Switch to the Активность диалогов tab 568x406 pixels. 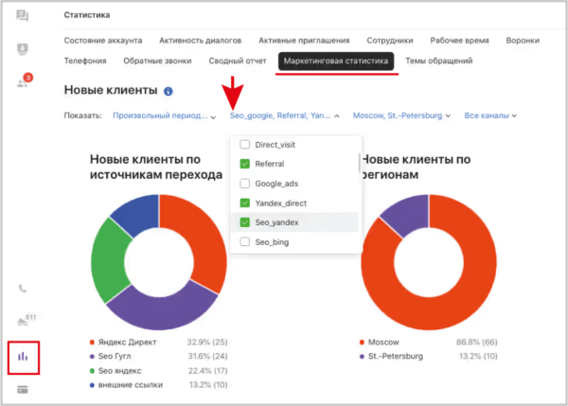(201, 41)
